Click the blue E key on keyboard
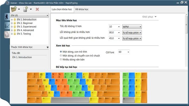The width and height of the screenshot is (189, 106). [x=52, y=82]
